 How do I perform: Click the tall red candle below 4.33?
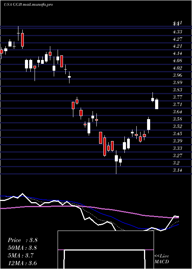[x=22, y=39]
